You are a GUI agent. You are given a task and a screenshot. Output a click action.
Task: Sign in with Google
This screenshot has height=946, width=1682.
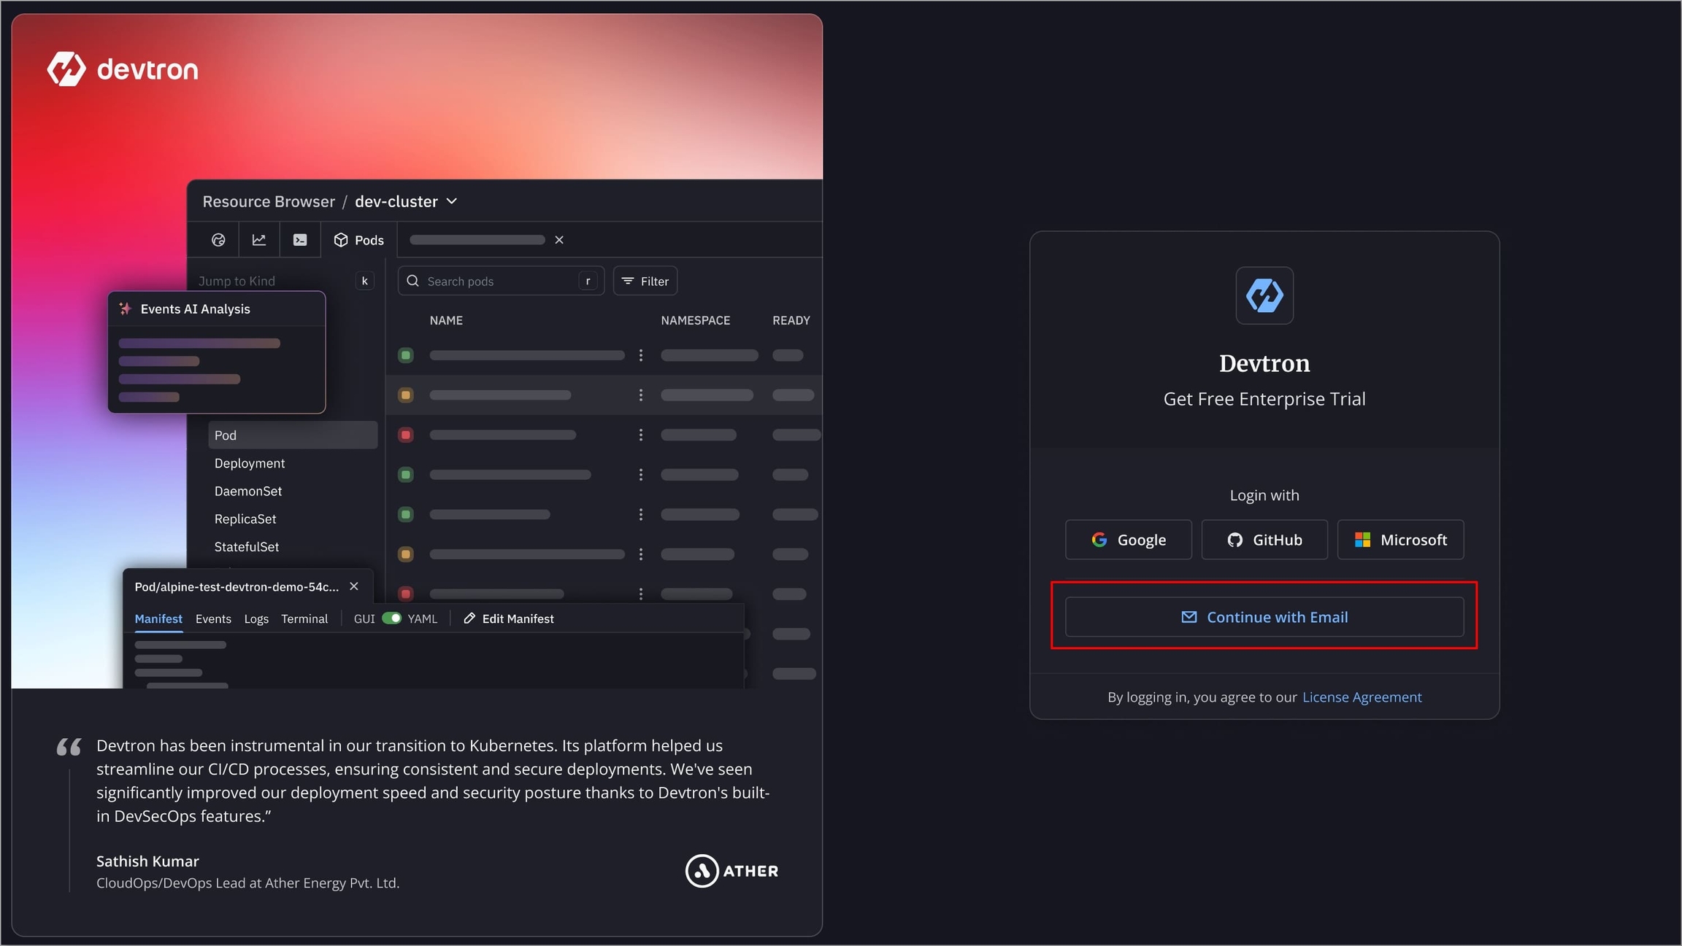(1128, 540)
